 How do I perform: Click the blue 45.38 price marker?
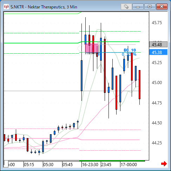158,52
